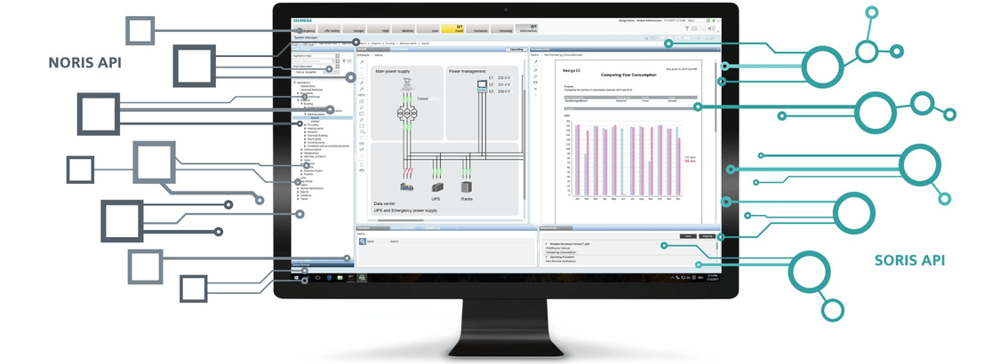
Task: Click the speaker icon in the top-right toolbar
Action: click(x=712, y=28)
